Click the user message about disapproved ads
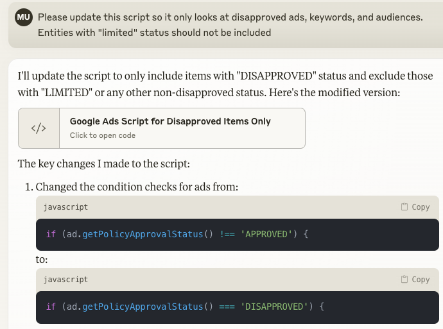The height and width of the screenshot is (329, 443). coord(230,24)
